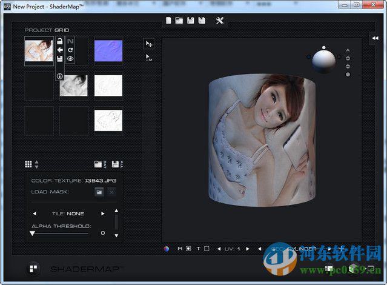
Task: Click the blue light dot left of sphere
Action: click(308, 57)
